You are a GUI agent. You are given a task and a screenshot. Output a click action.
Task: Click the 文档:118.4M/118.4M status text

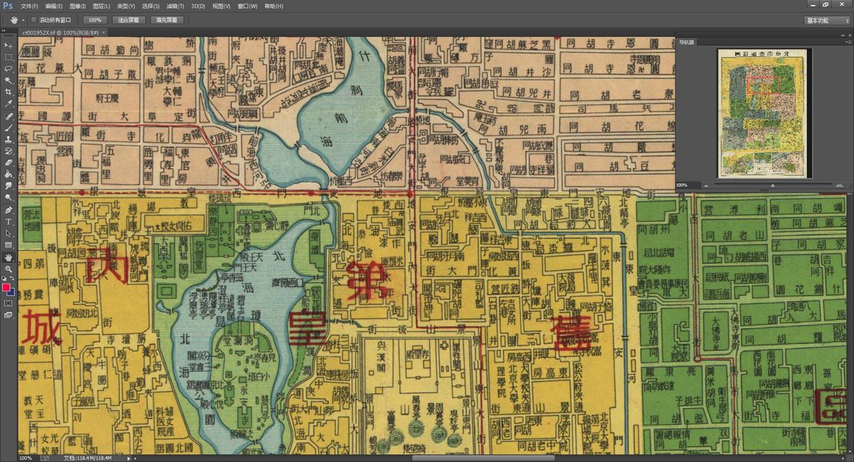(88, 458)
